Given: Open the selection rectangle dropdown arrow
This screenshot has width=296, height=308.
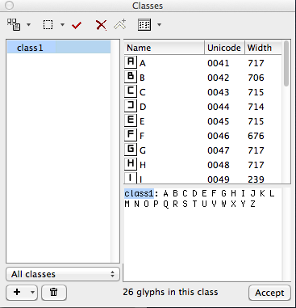Looking at the screenshot, I should point(62,25).
